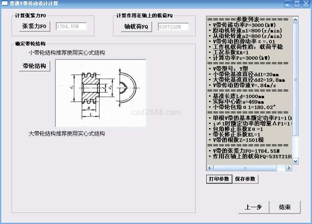Viewport: 312px width, 224px height.
Task: Save parameters with 保存参数 button
Action: pos(245,179)
